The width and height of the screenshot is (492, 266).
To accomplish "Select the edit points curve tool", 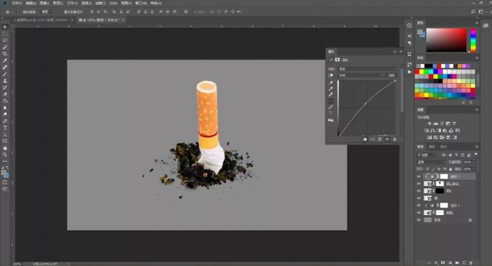I will [331, 101].
